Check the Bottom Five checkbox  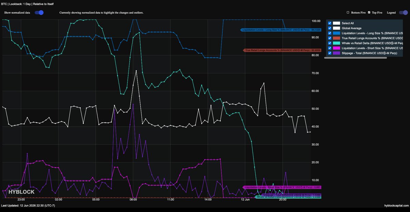pyautogui.click(x=348, y=13)
